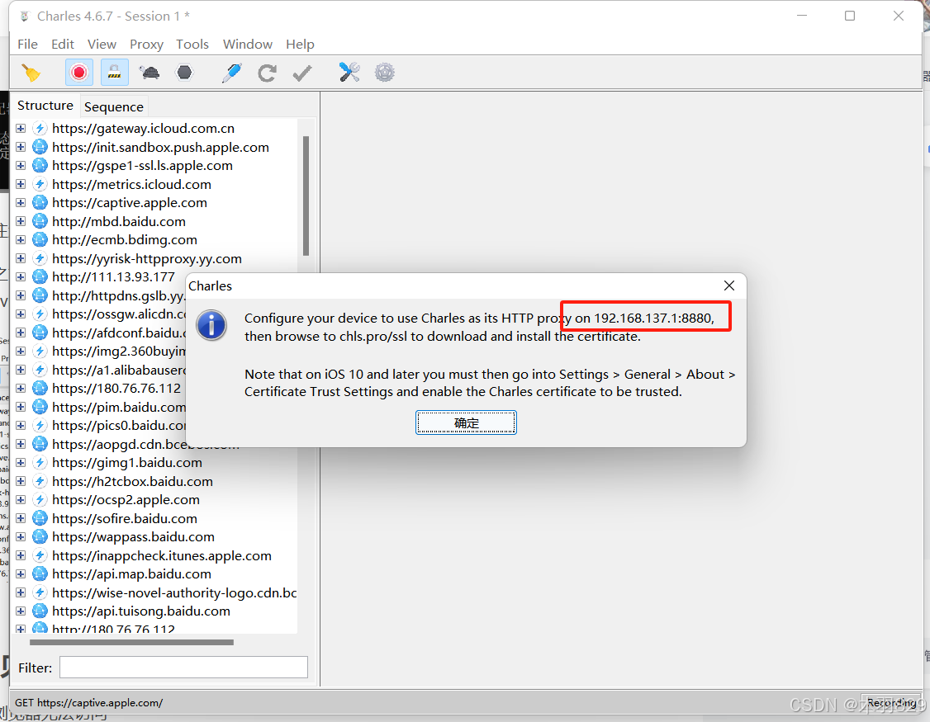This screenshot has width=930, height=722.
Task: Open the Settings gear icon
Action: tap(385, 73)
